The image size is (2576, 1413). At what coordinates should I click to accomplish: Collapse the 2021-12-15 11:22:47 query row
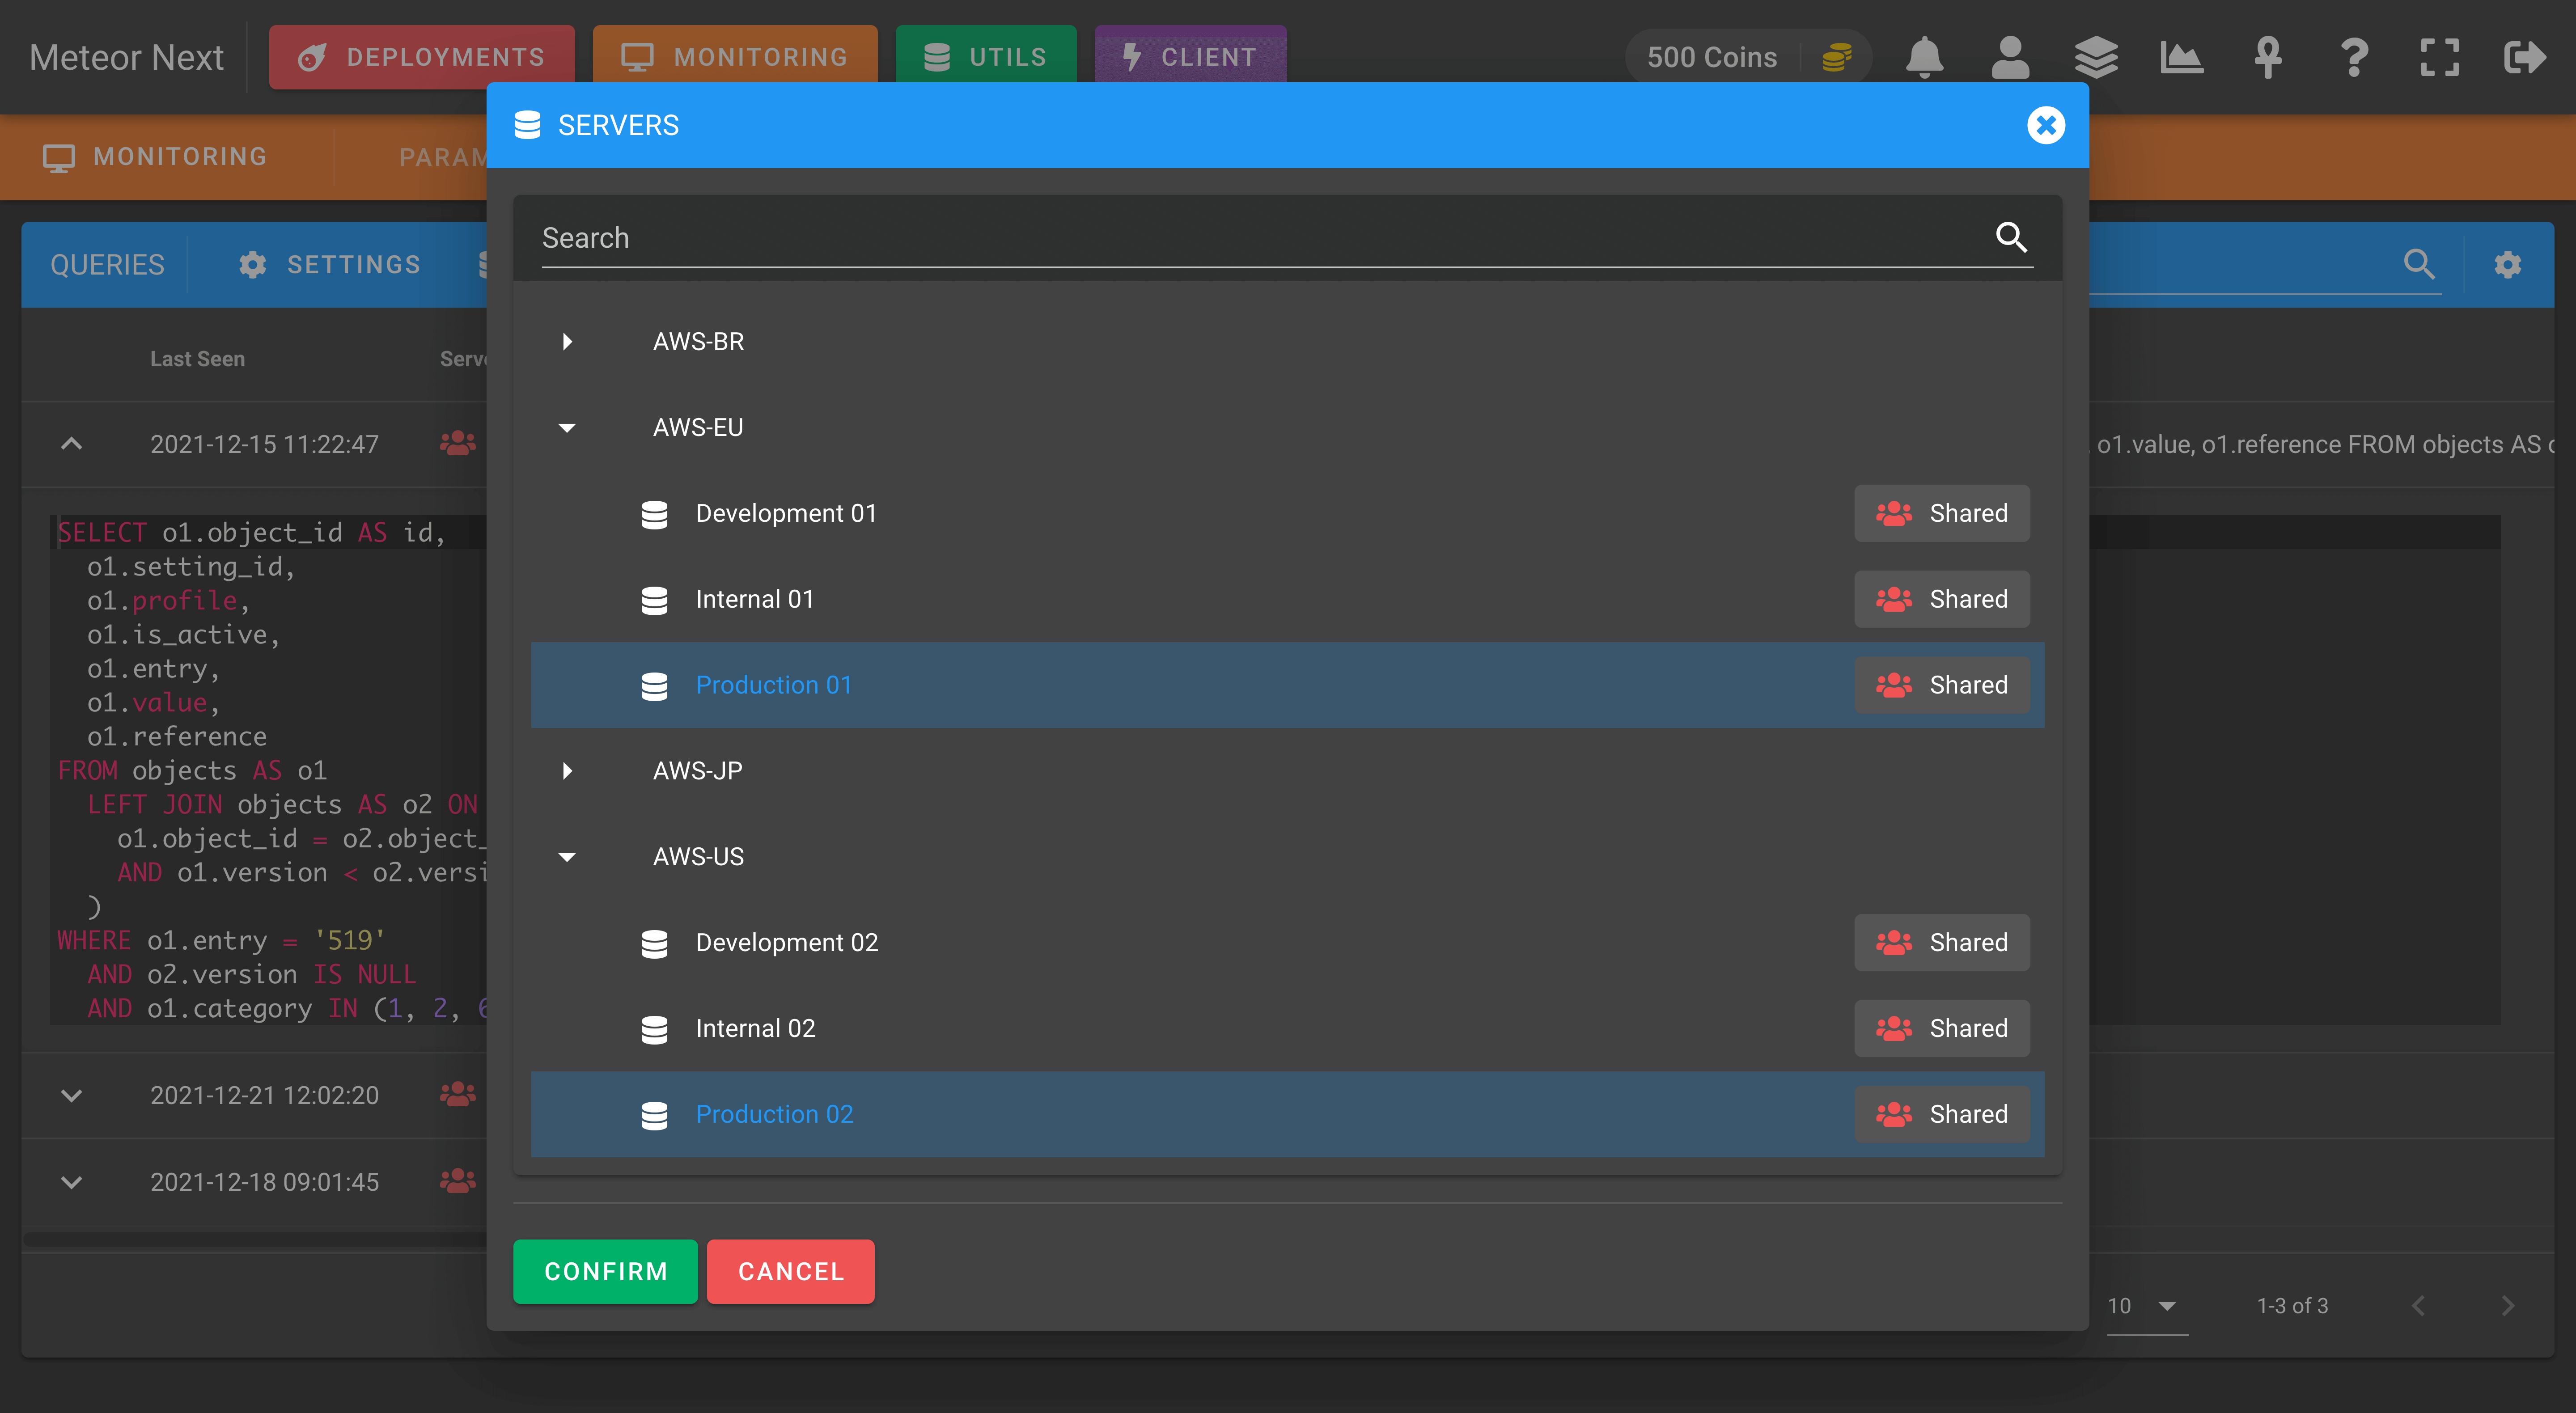tap(71, 443)
